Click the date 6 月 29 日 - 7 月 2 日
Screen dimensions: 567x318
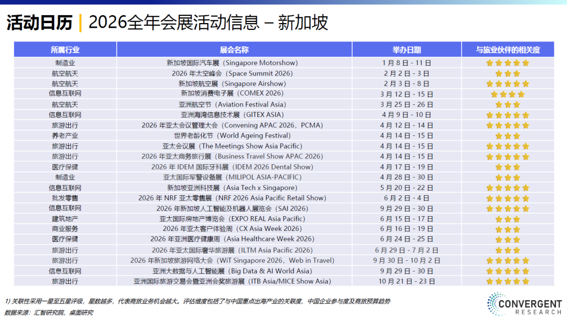tap(406, 250)
